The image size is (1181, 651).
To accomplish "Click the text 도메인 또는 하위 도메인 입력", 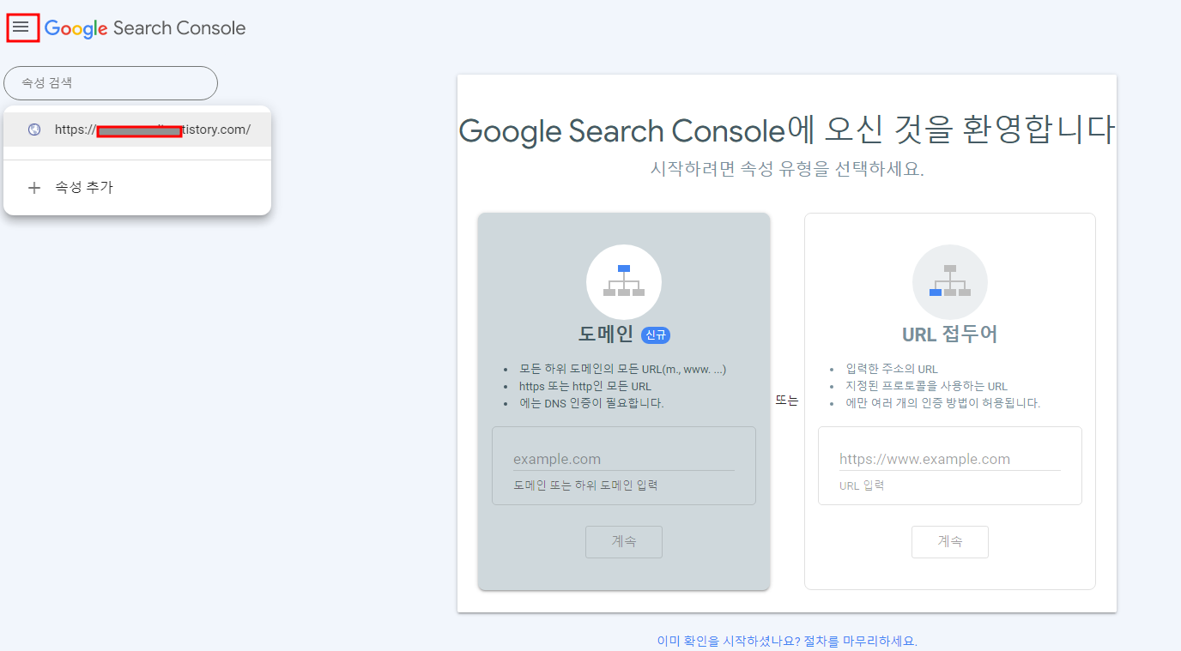I will tap(585, 485).
